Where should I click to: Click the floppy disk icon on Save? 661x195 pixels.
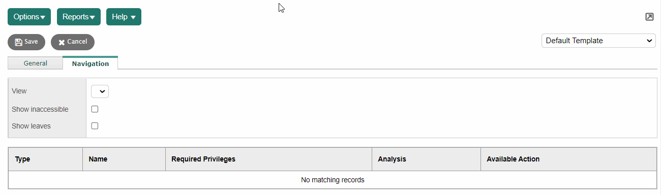(x=18, y=42)
